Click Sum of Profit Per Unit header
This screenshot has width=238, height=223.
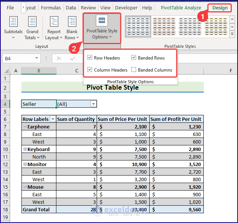(x=176, y=119)
